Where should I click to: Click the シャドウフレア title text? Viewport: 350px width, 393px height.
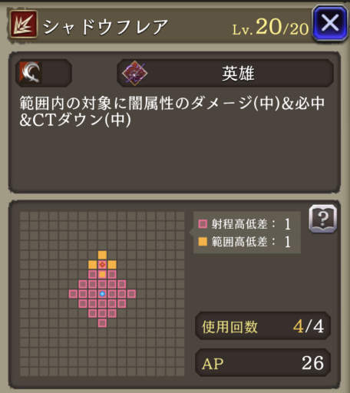click(105, 27)
